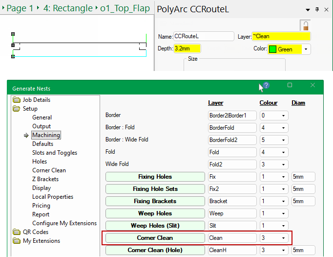Click the help question mark icon
Screen dimensions: 333x257
[x=266, y=85]
